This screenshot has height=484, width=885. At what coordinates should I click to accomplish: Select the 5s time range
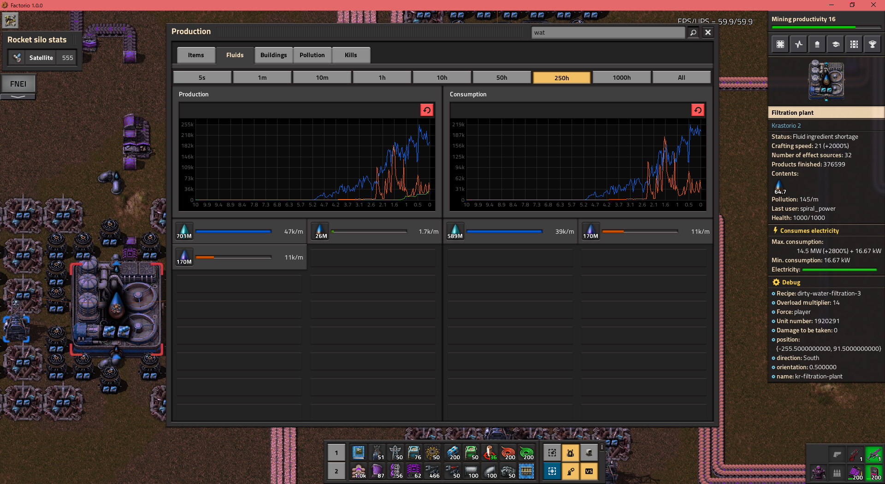pyautogui.click(x=202, y=77)
